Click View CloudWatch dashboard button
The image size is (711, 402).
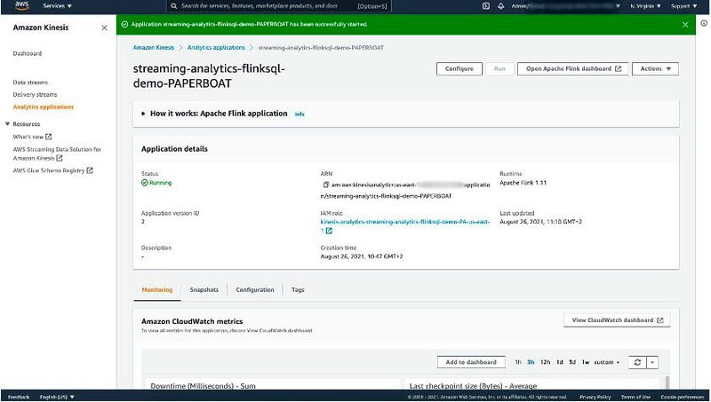617,320
